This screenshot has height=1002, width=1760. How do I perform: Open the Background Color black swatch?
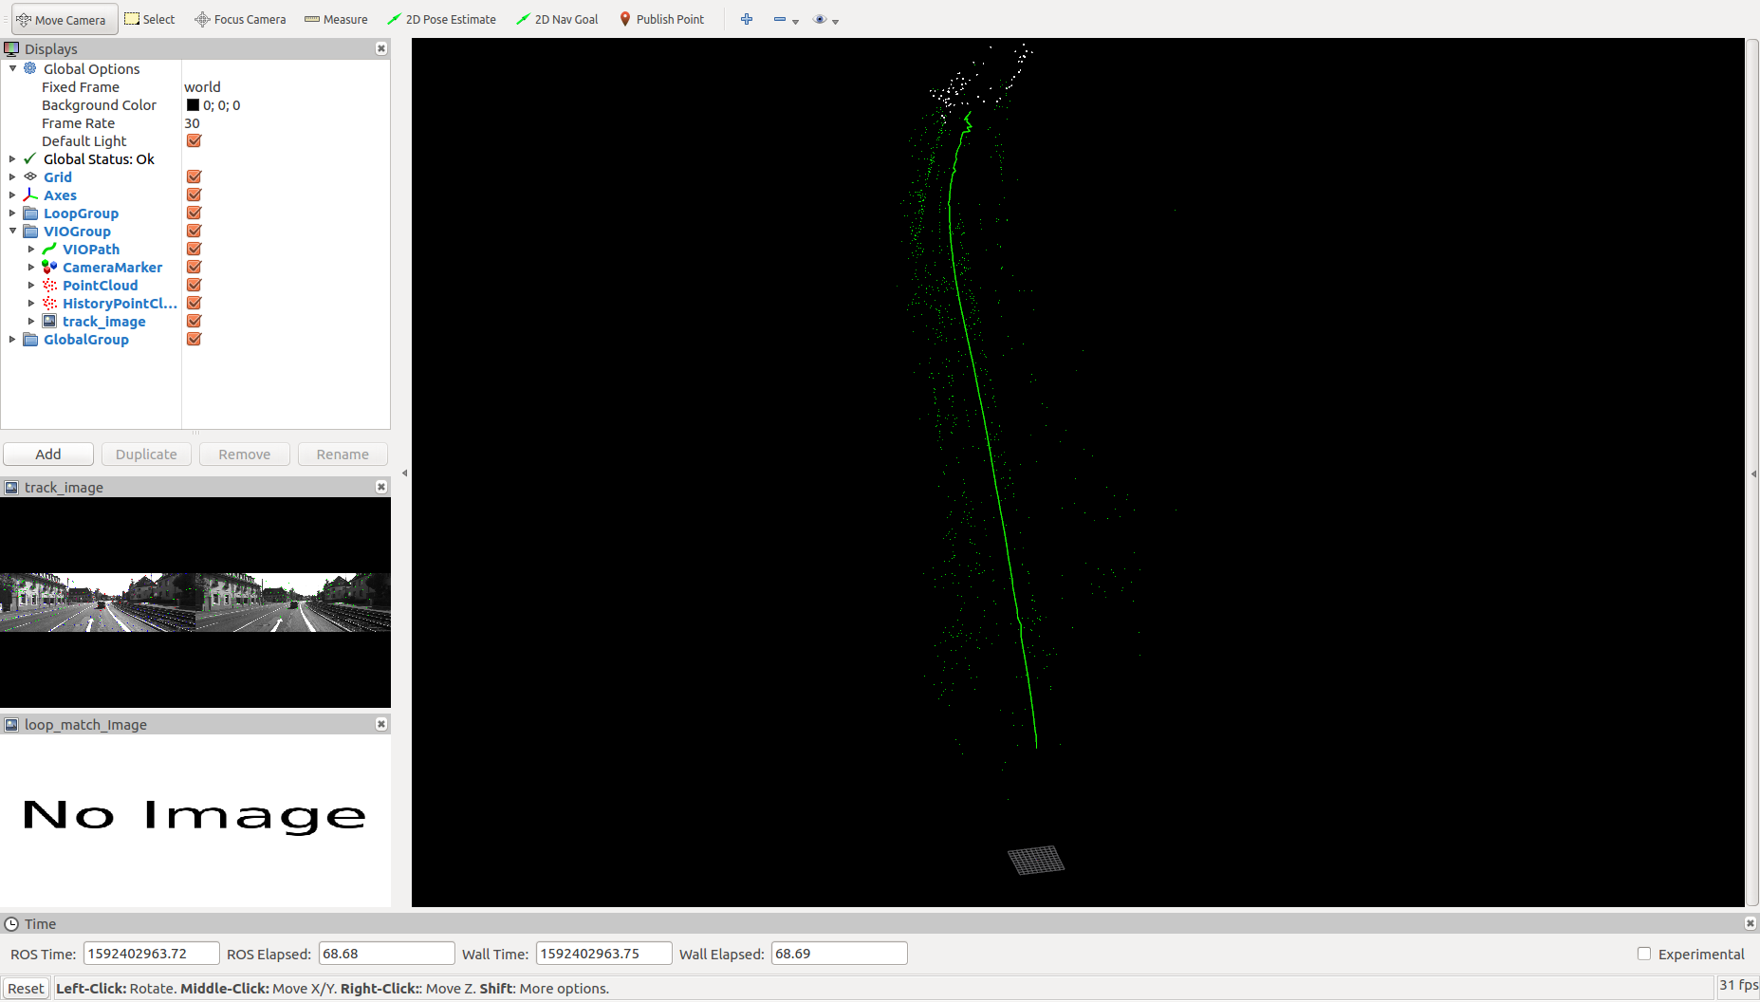click(193, 104)
